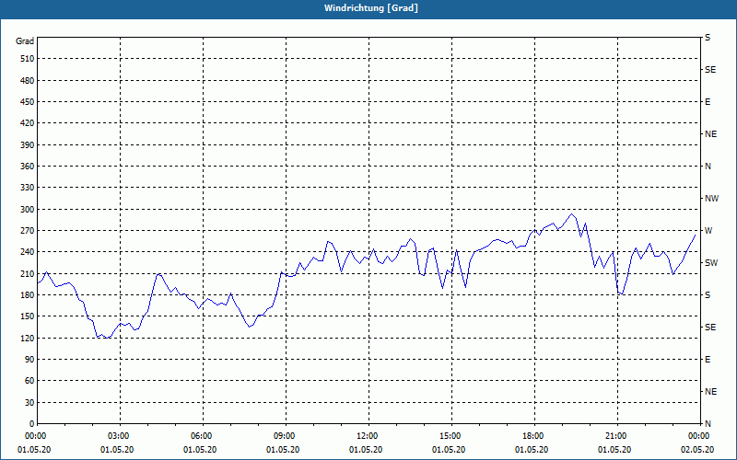Image resolution: width=737 pixels, height=460 pixels.
Task: Click the 510 value on the y-axis
Action: pos(28,59)
